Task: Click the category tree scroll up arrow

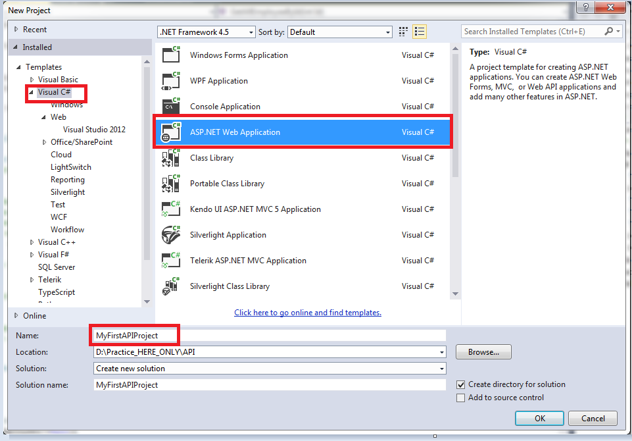Action: [147, 62]
